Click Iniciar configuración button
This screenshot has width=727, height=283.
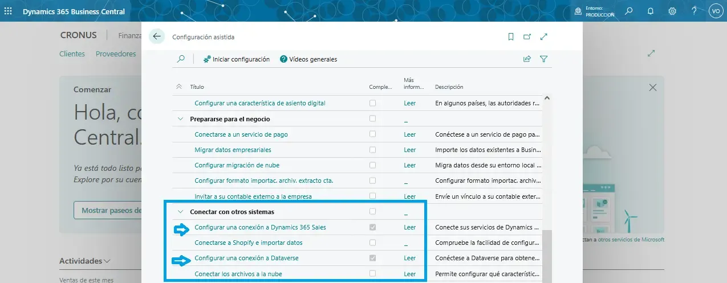click(236, 59)
